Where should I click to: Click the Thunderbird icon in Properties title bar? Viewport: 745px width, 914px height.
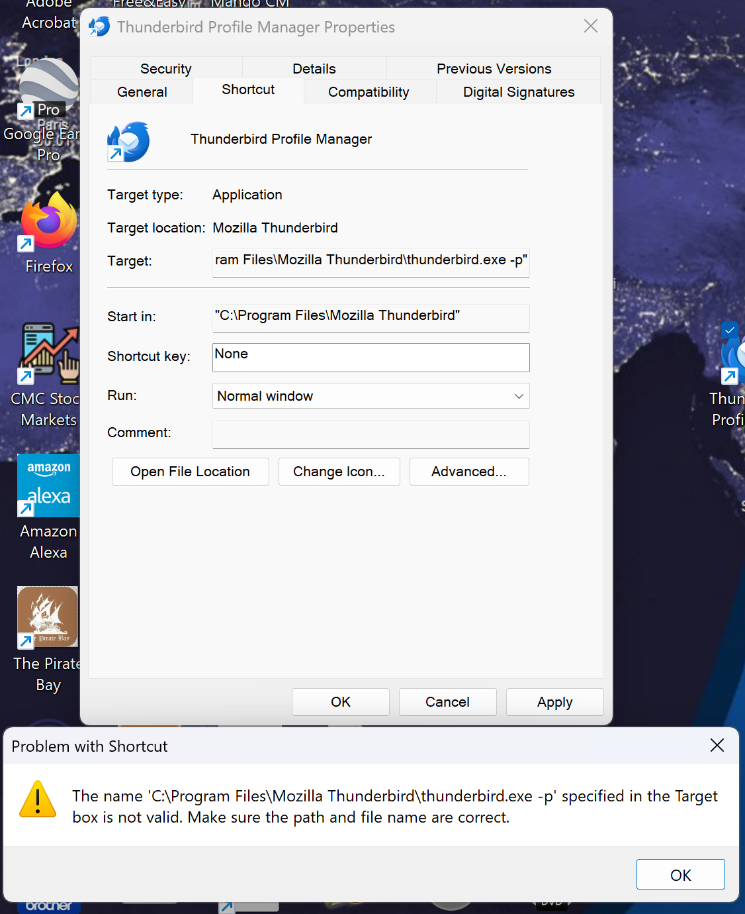(x=99, y=26)
